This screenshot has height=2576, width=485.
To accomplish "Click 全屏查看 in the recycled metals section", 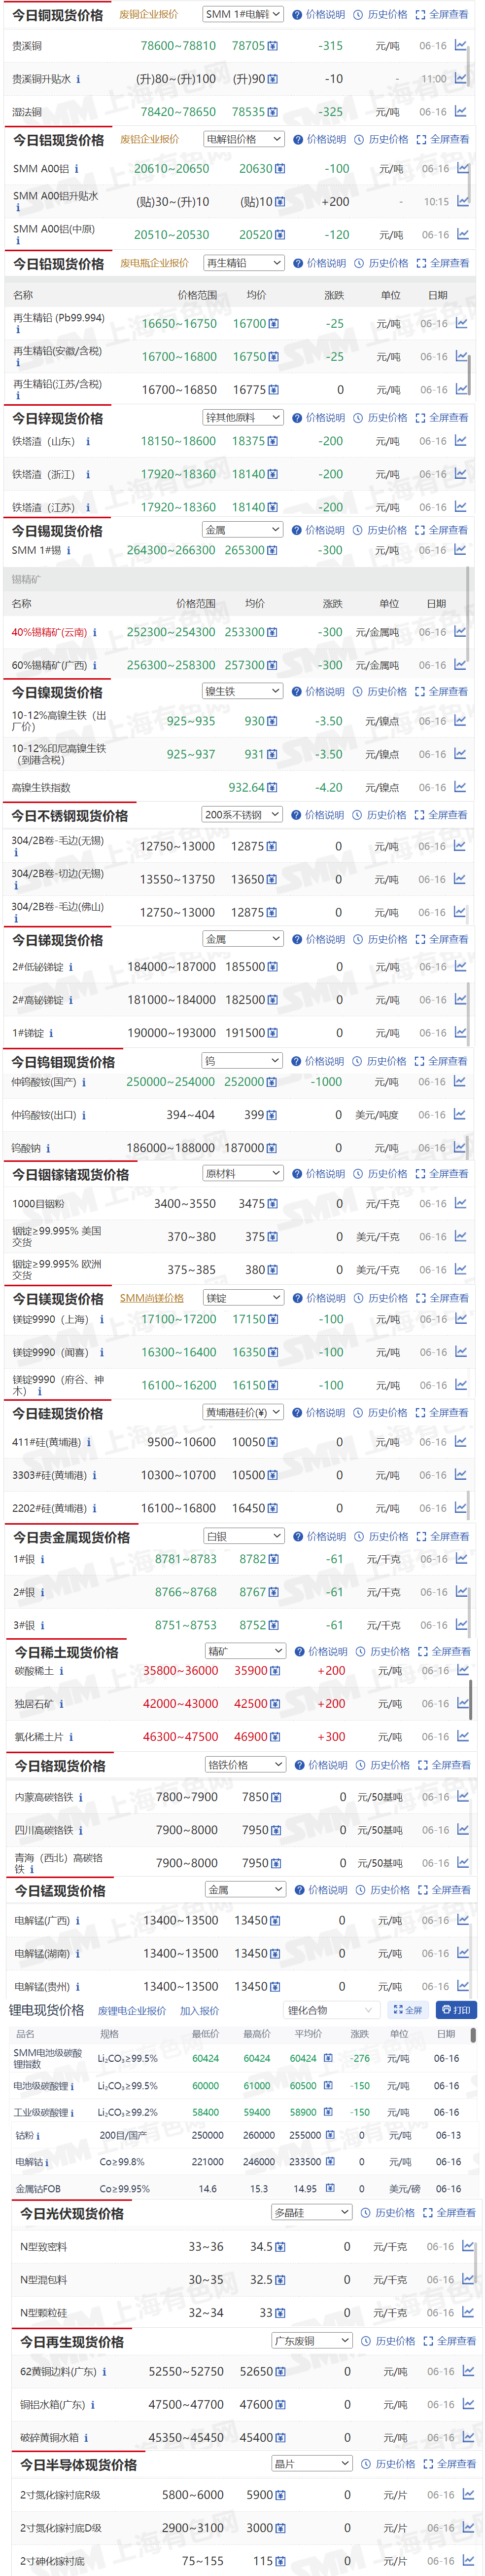I will click(x=450, y=2341).
